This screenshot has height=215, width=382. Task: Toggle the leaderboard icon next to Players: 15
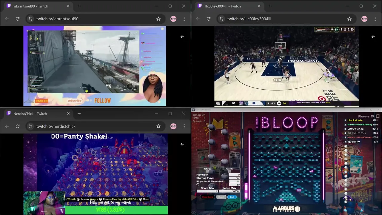[x=378, y=116]
